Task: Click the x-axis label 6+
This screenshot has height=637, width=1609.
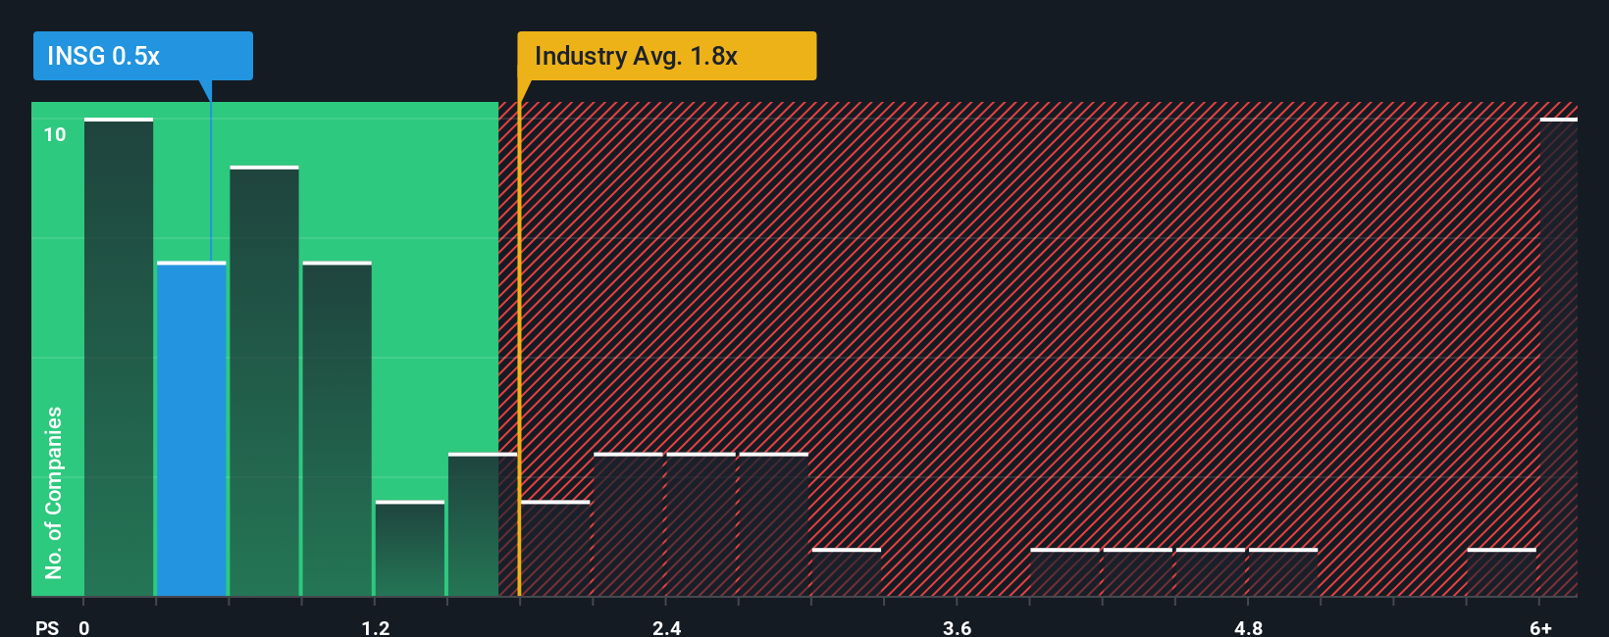Action: 1540,627
